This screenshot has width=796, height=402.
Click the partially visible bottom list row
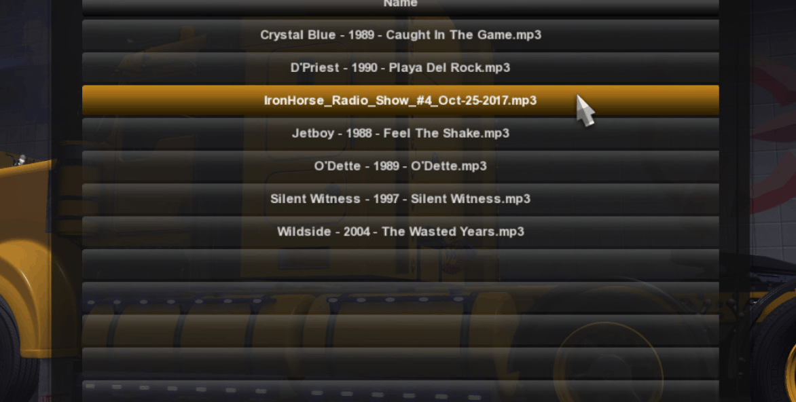(x=401, y=391)
